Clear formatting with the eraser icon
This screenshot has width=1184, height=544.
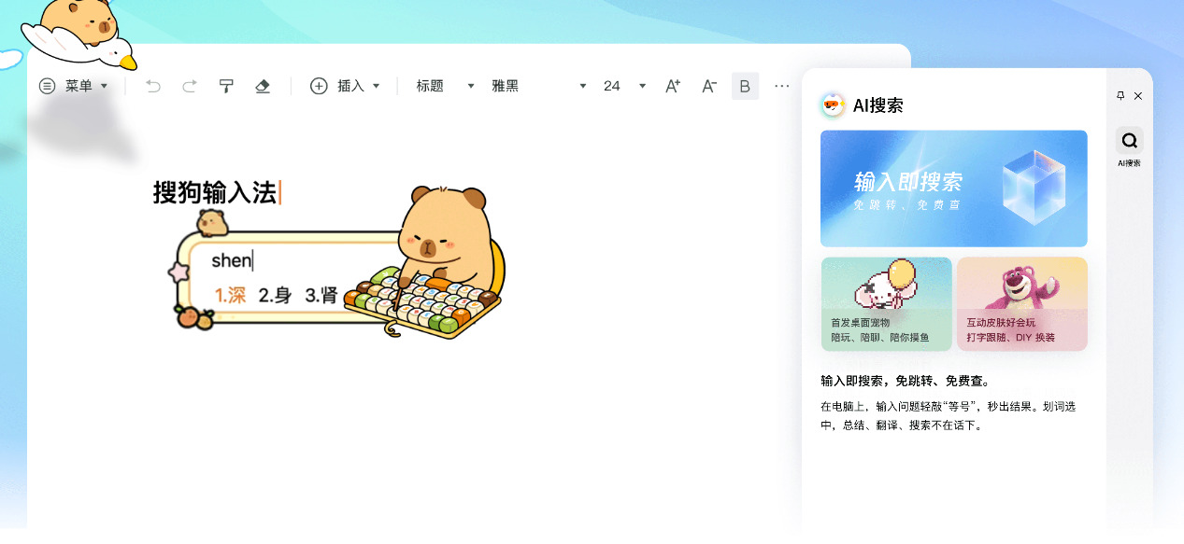pos(263,86)
